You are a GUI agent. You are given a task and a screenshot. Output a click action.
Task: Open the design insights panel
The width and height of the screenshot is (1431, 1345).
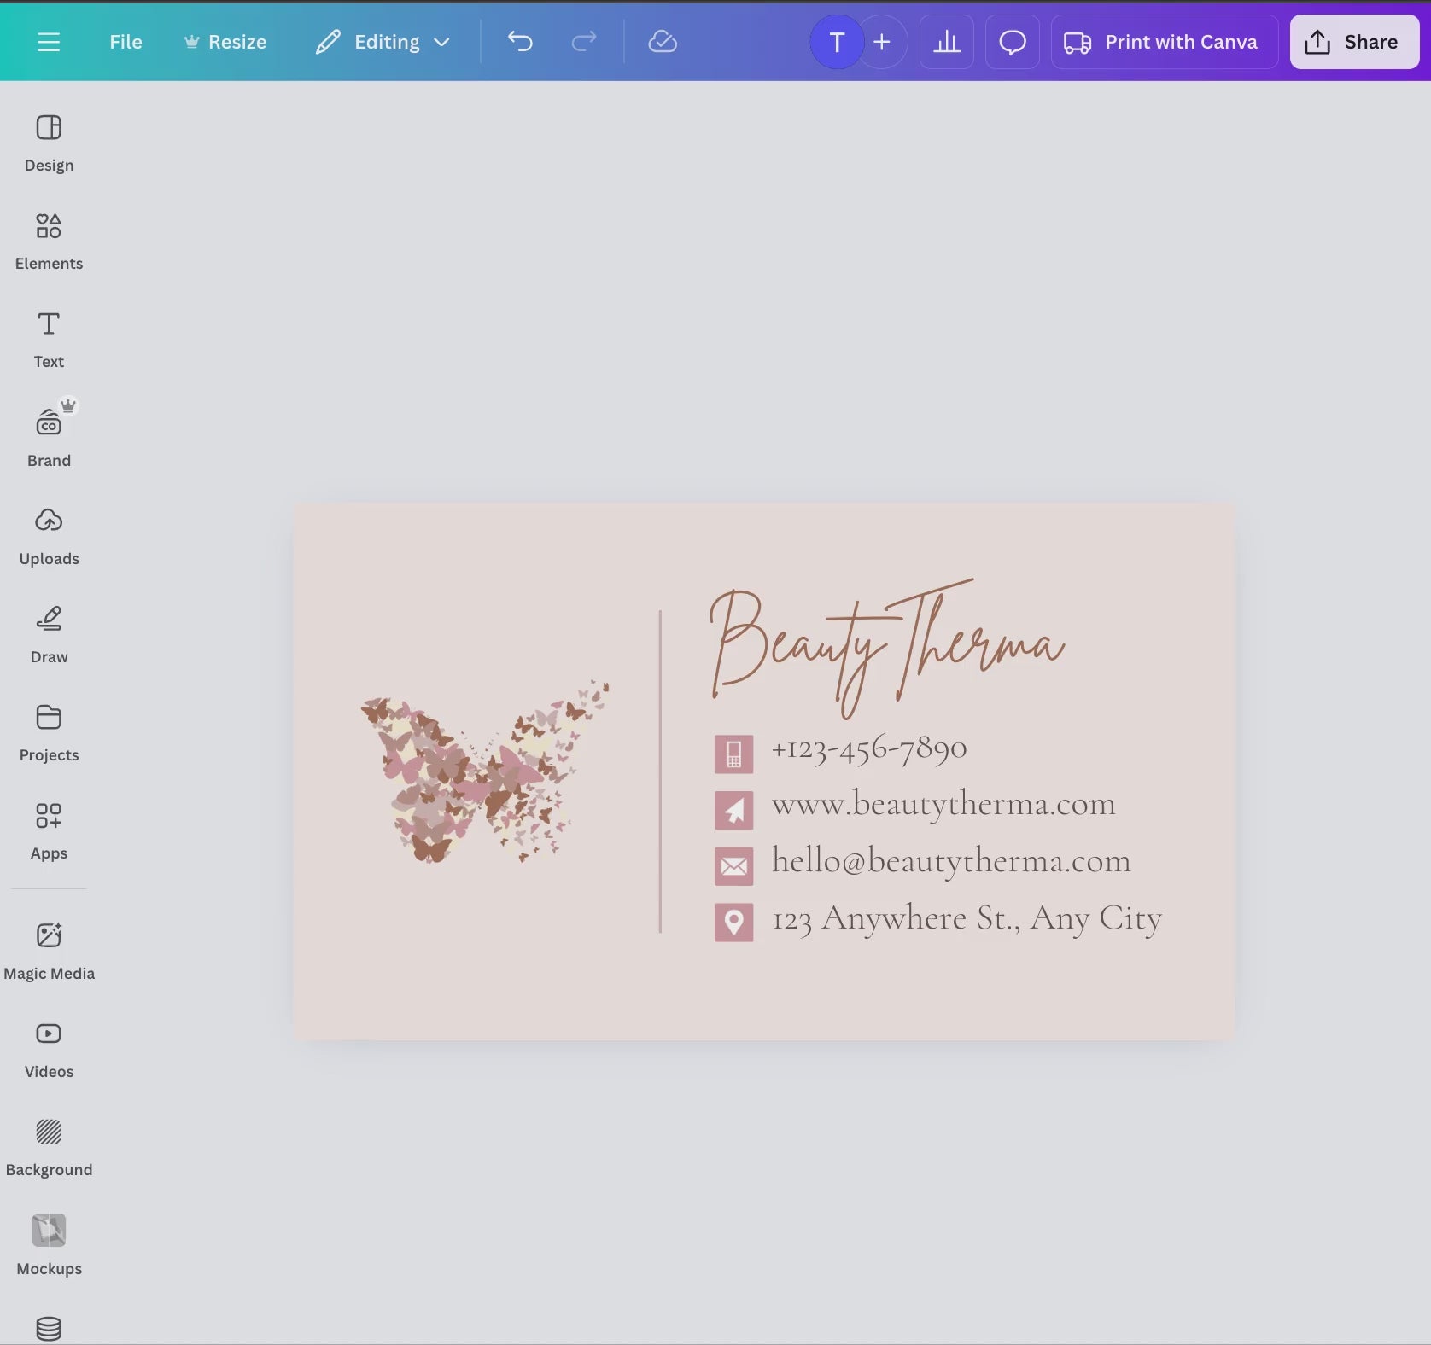coord(946,42)
